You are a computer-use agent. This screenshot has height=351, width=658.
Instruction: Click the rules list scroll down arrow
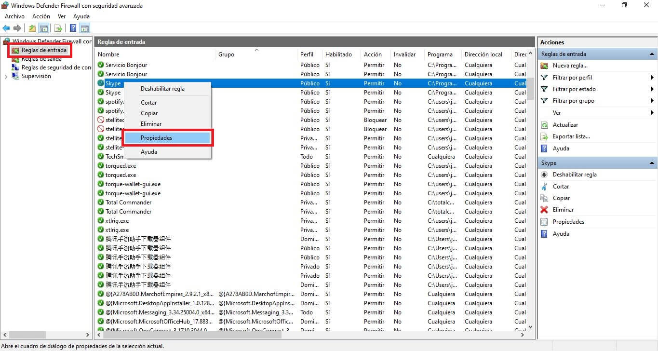(531, 327)
